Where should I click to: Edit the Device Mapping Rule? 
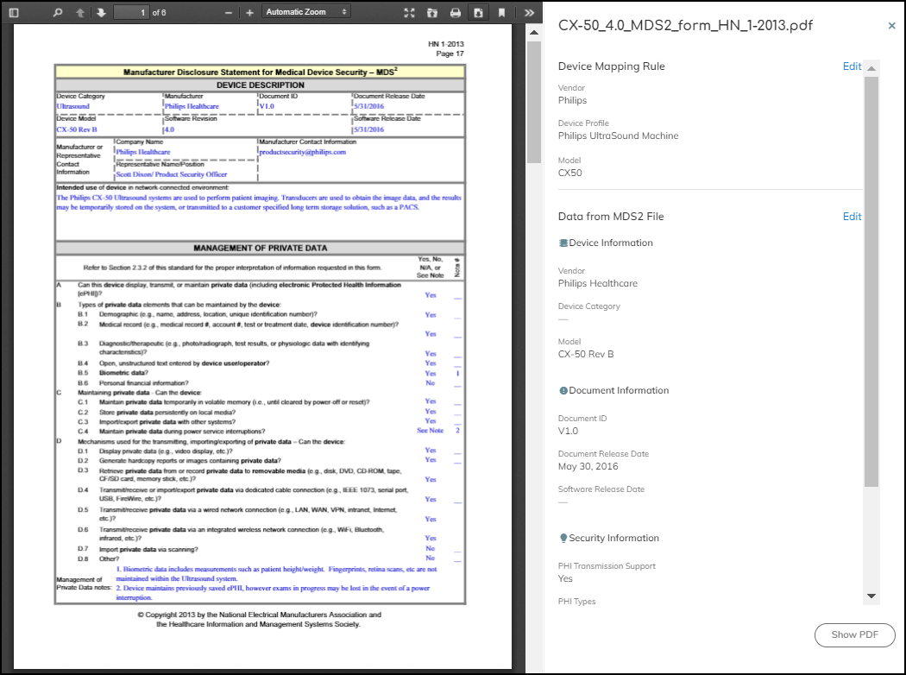coord(852,66)
